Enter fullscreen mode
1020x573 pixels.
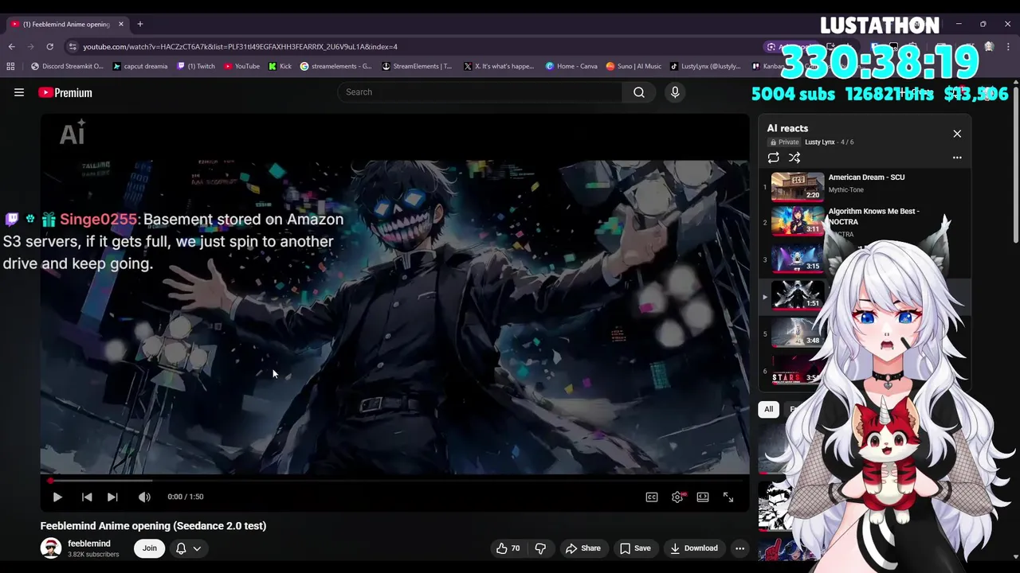point(728,497)
